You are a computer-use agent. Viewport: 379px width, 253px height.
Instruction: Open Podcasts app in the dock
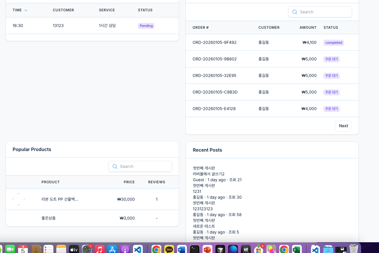click(x=125, y=249)
